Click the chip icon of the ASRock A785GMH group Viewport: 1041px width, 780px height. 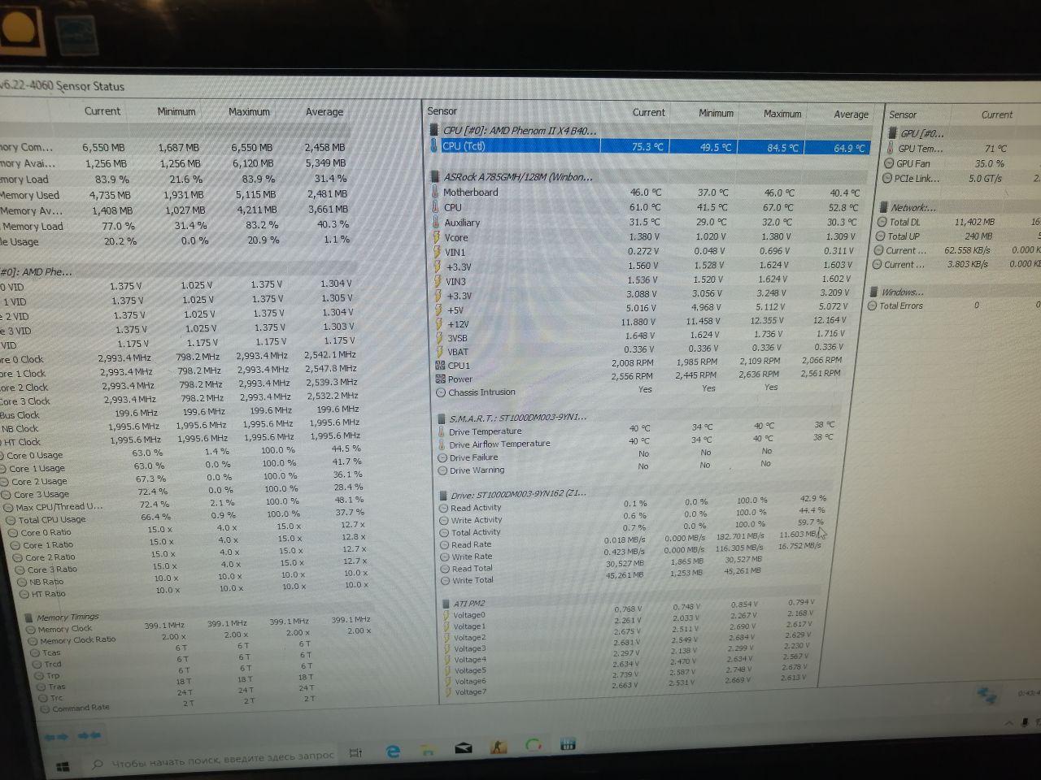434,176
